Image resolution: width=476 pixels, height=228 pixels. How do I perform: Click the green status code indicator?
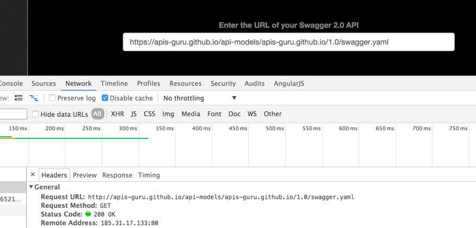coord(88,214)
